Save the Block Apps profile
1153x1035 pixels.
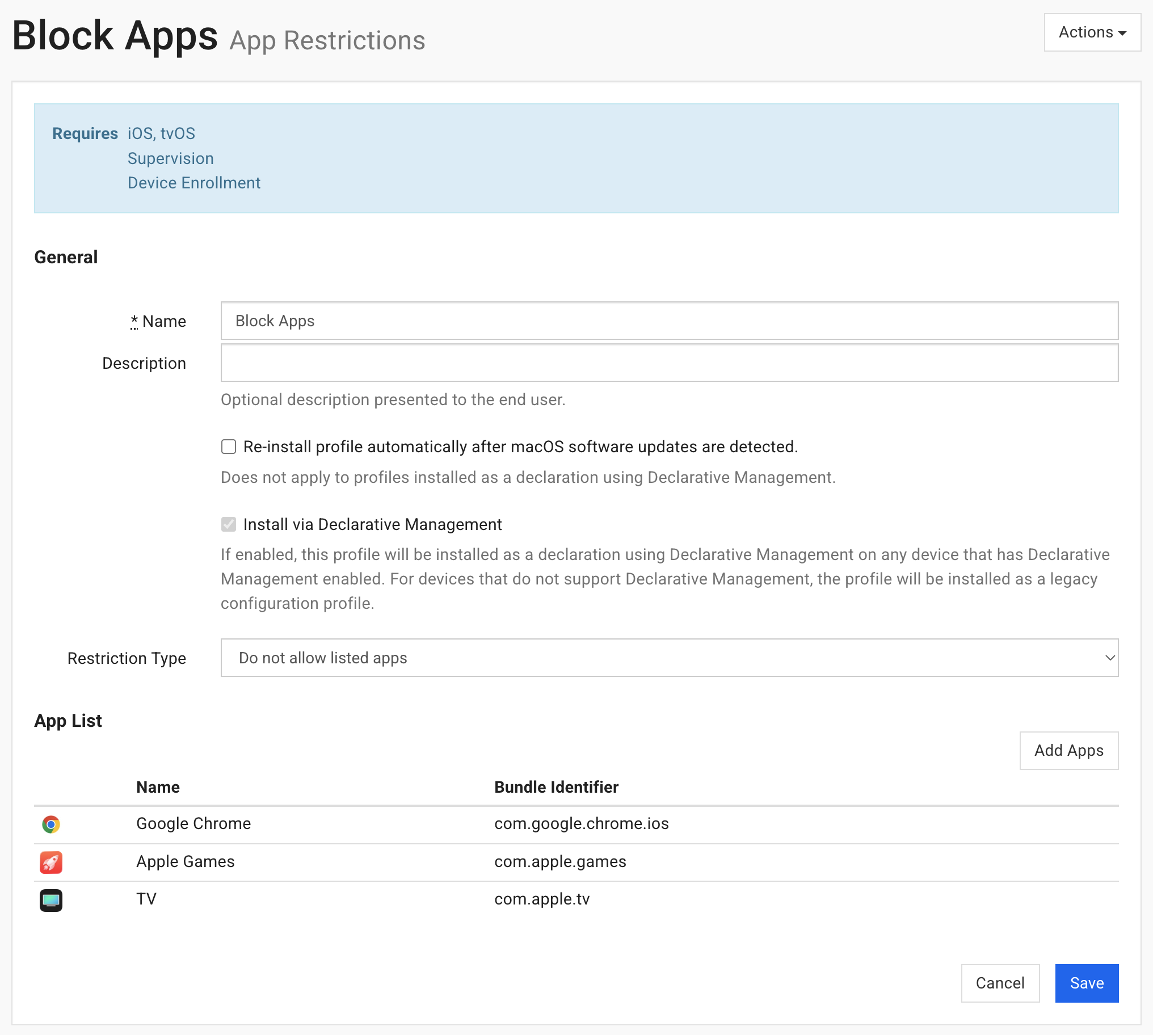pos(1087,983)
